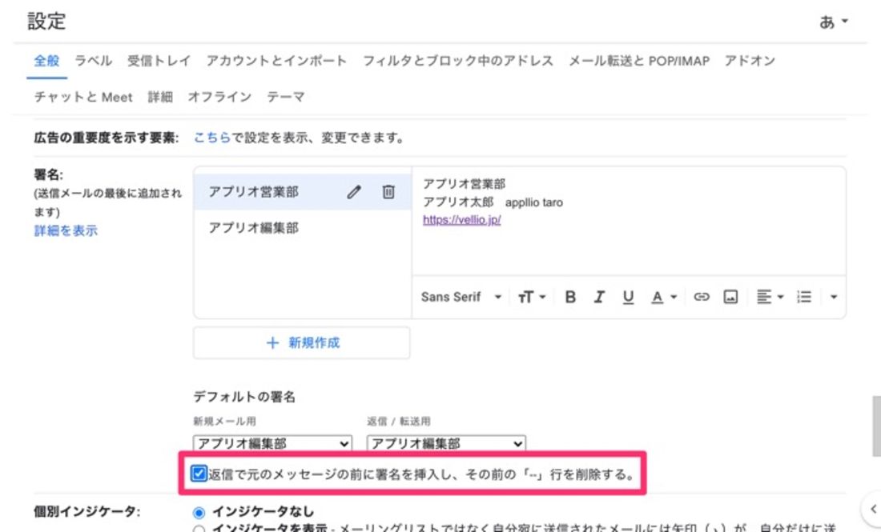This screenshot has width=881, height=532.
Task: Open the Sans Serif font dropdown
Action: coord(461,297)
